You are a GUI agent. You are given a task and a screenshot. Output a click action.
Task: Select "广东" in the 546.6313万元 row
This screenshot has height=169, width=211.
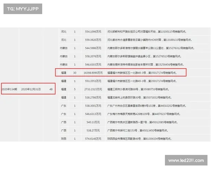click(64, 114)
